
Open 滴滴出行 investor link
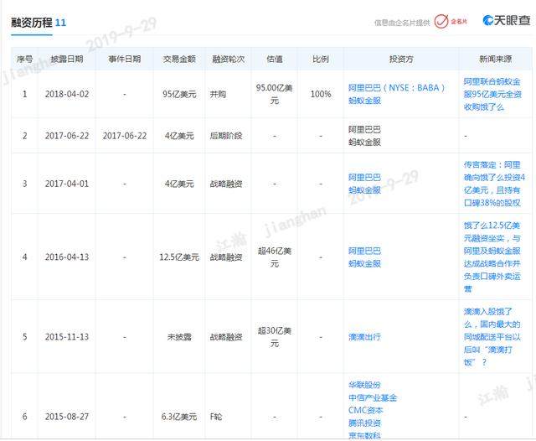(x=364, y=337)
